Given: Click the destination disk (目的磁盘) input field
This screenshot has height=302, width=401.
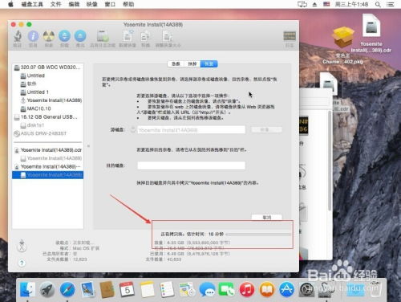Looking at the screenshot, I should click(191, 165).
